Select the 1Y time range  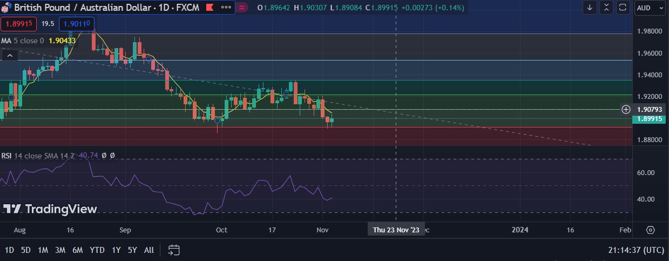pos(116,250)
